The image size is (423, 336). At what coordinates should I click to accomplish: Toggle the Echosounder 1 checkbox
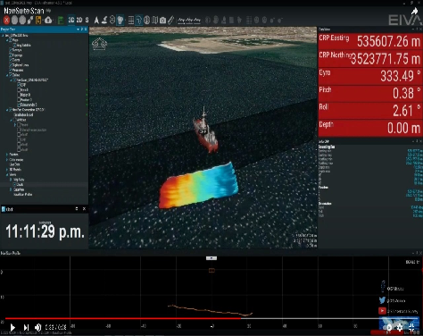(x=20, y=105)
